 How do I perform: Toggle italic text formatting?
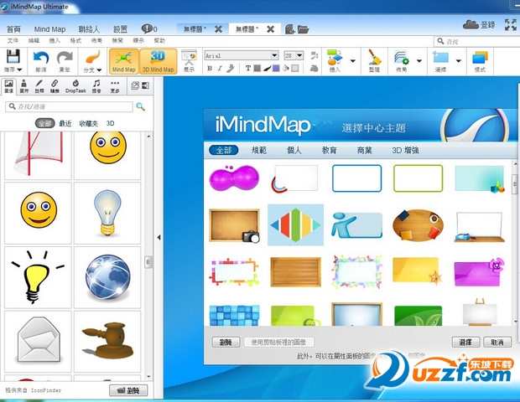pos(220,68)
